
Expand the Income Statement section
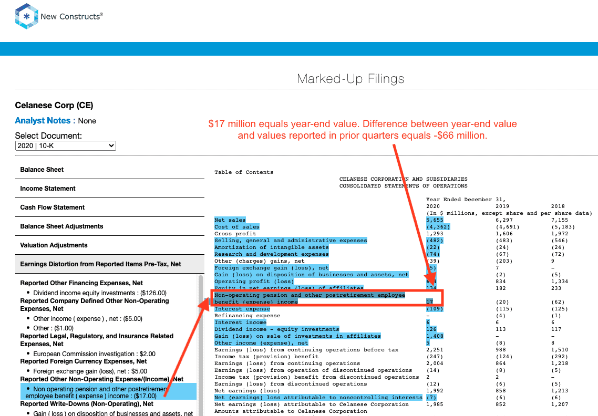(110, 189)
